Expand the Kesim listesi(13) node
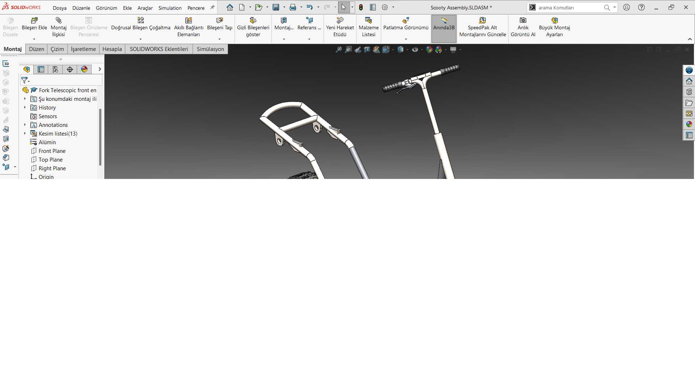 (25, 133)
